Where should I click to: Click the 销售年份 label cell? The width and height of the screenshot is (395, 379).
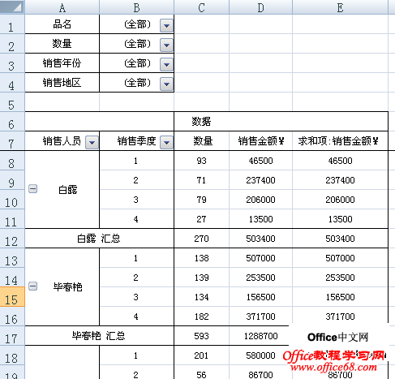point(62,63)
